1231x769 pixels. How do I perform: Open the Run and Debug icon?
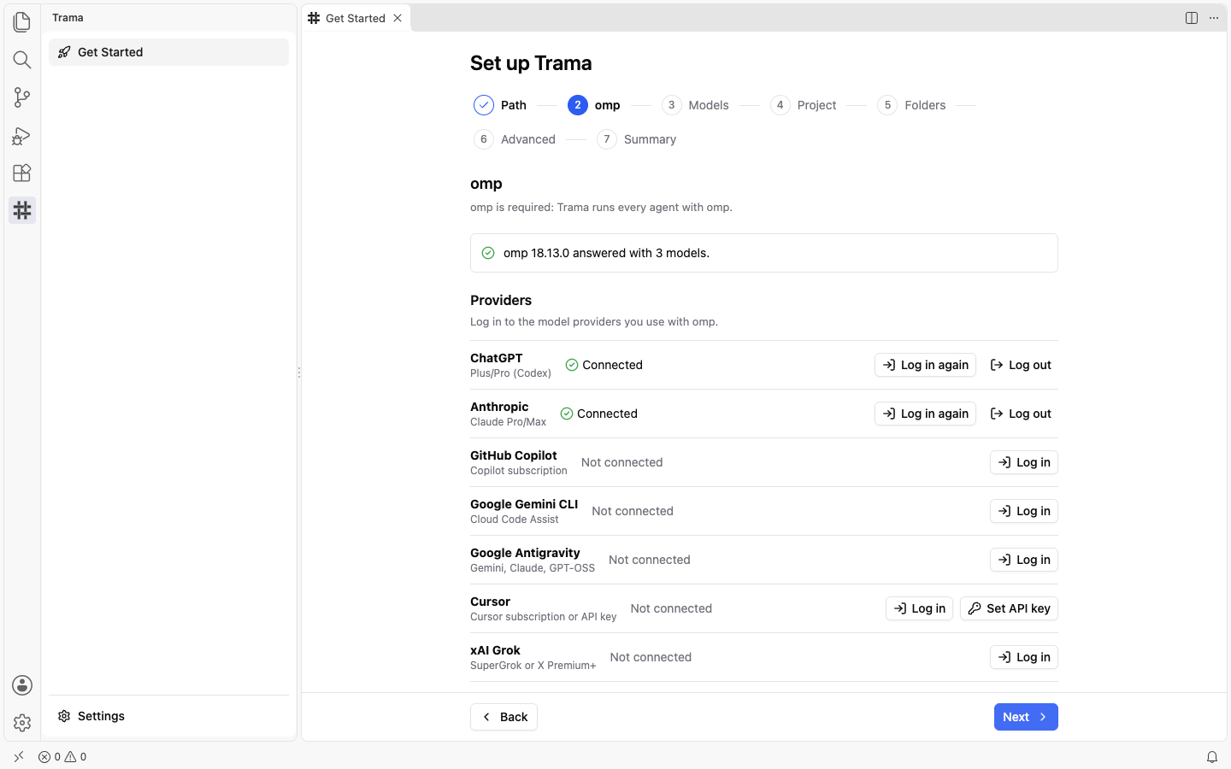click(22, 135)
